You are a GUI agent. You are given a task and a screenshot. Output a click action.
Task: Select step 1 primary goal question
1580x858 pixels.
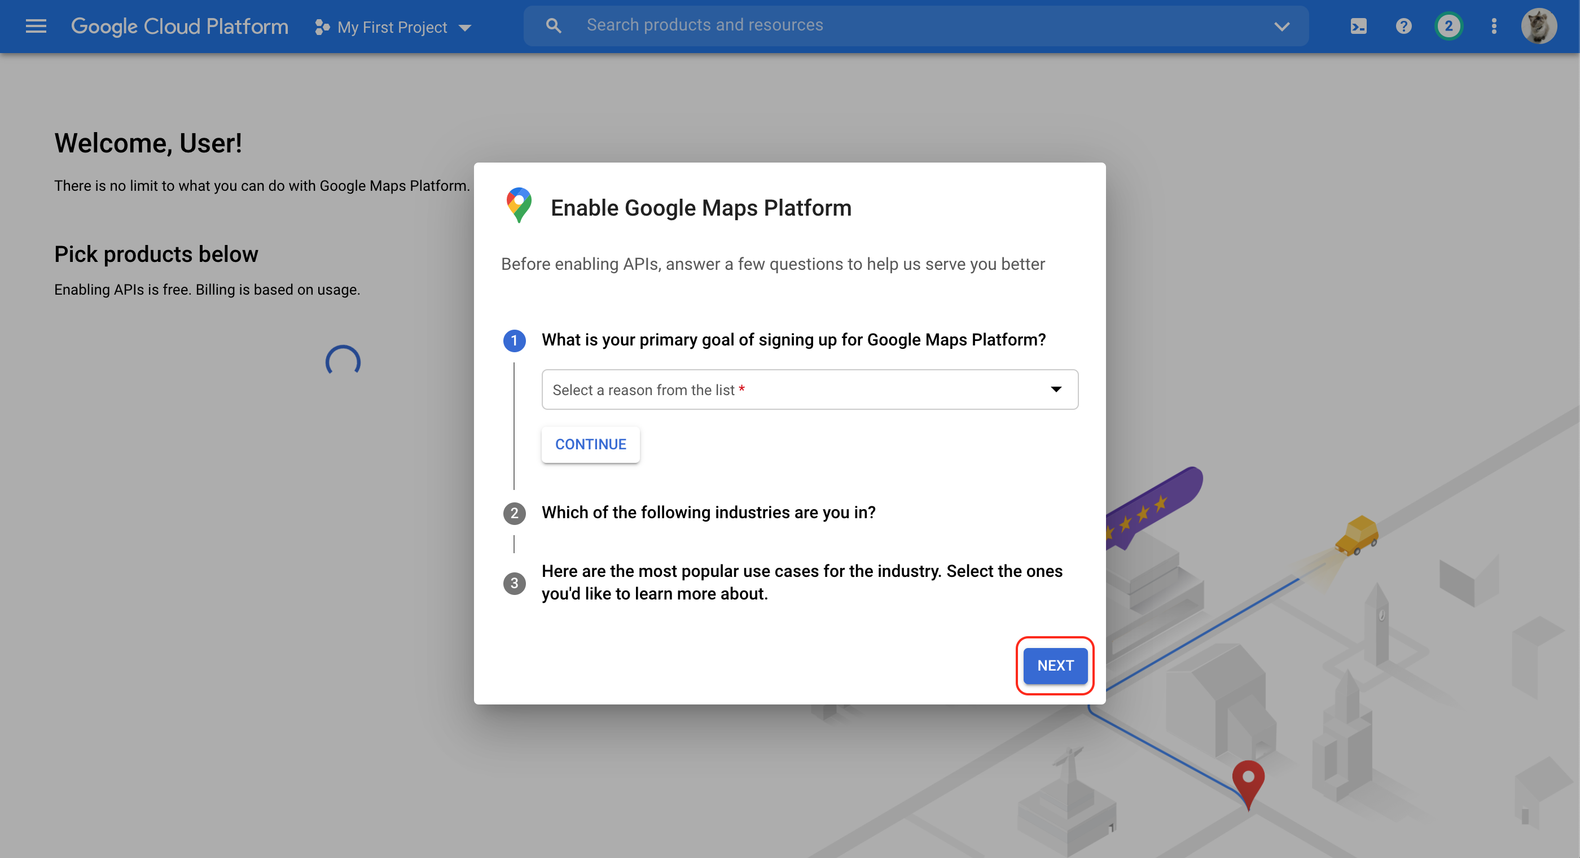[794, 340]
